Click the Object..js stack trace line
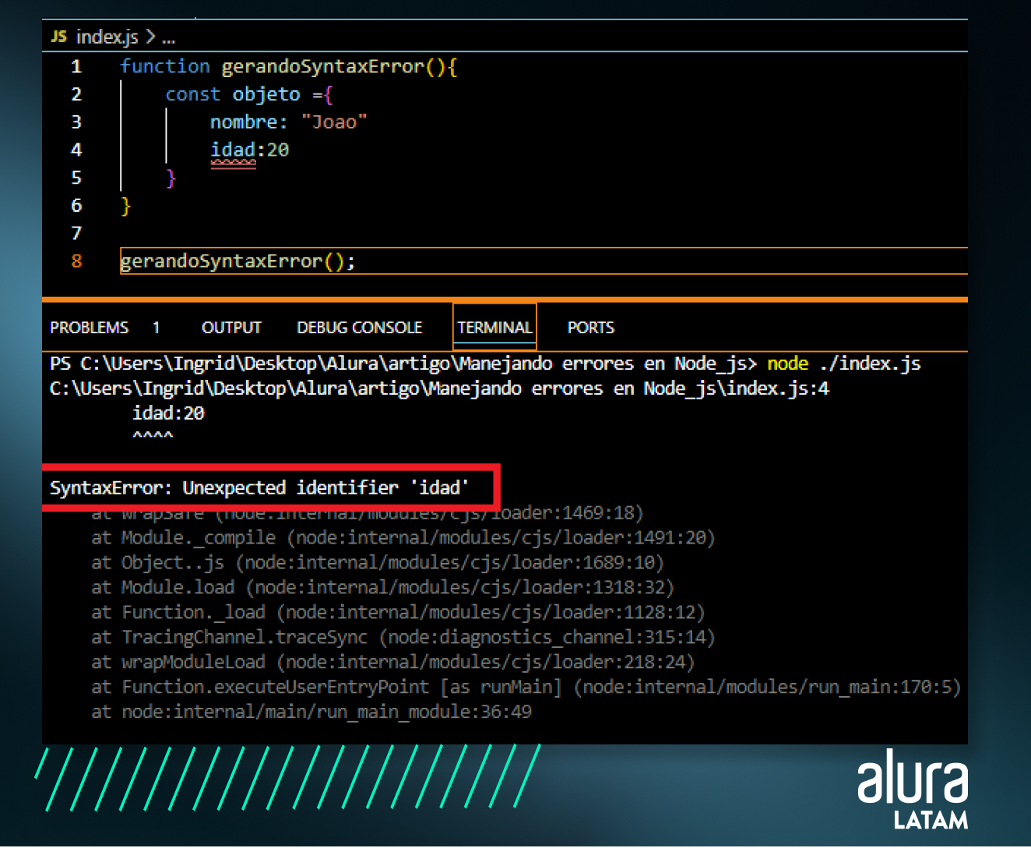1031x855 pixels. tap(377, 563)
